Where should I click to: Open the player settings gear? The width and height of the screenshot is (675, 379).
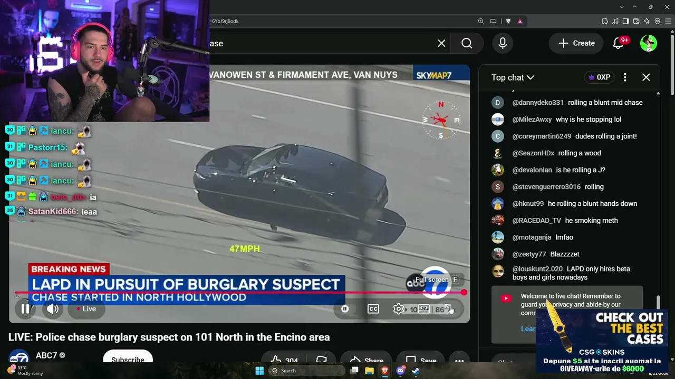399,309
